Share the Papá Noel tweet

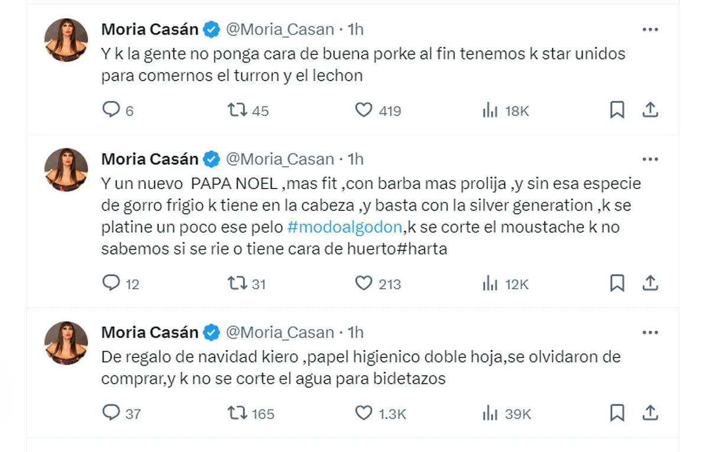click(x=651, y=284)
